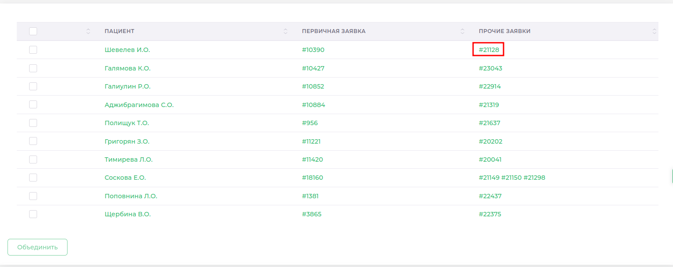Screen dimensions: 673x267
Task: Click sort arrows for Первичная заявка column
Action: (x=462, y=31)
